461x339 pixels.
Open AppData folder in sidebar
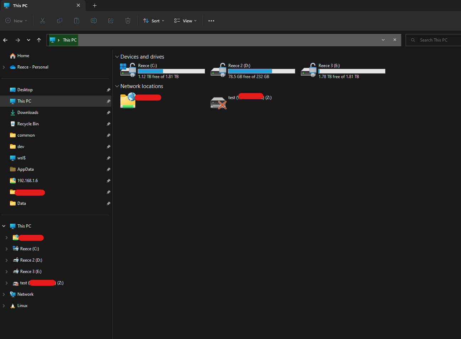[25, 169]
